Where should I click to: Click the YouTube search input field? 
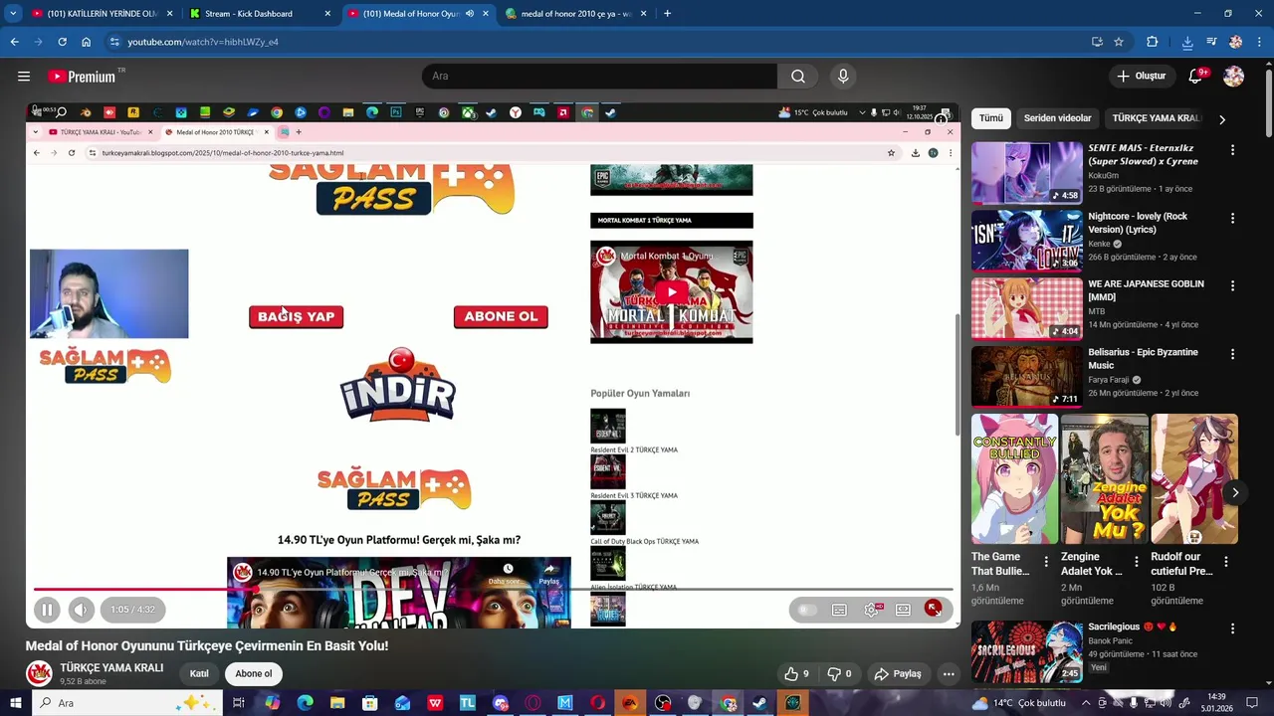(599, 76)
